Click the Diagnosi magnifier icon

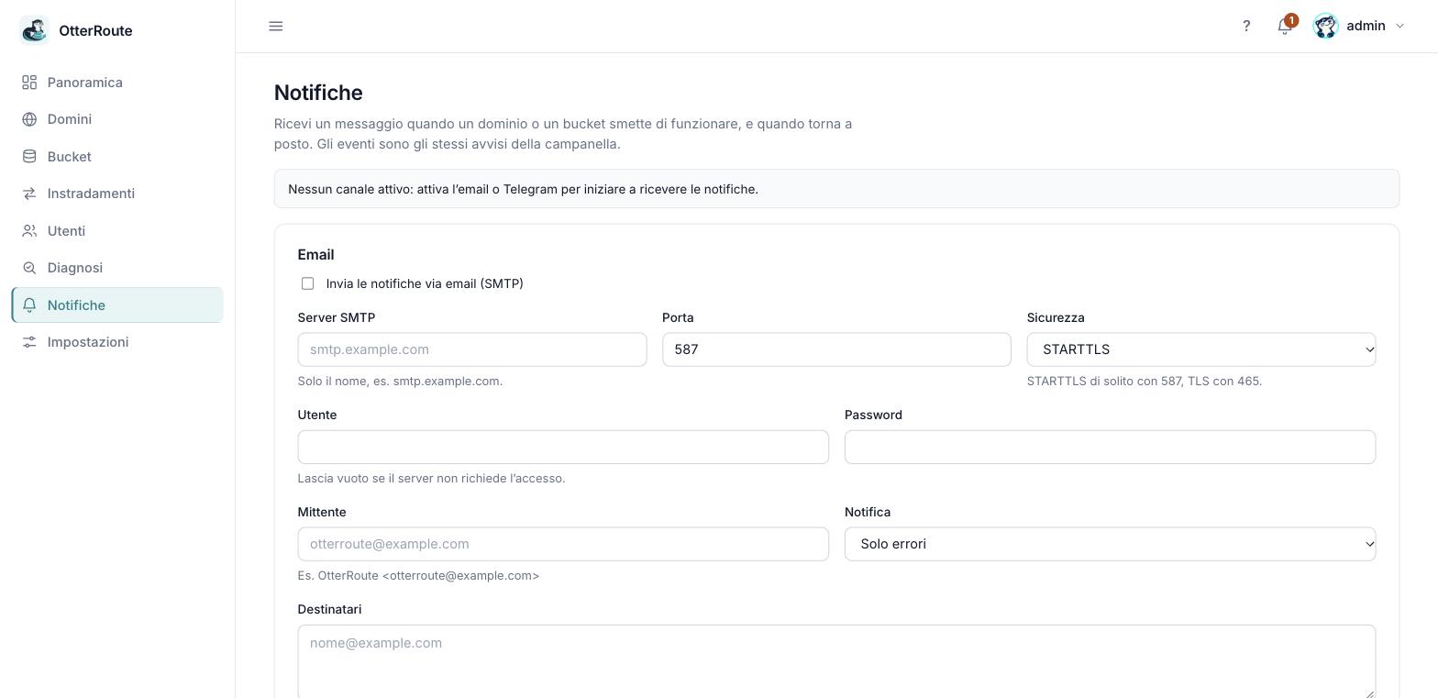coord(29,268)
